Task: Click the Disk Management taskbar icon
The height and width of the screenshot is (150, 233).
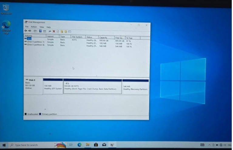Action: [112, 145]
